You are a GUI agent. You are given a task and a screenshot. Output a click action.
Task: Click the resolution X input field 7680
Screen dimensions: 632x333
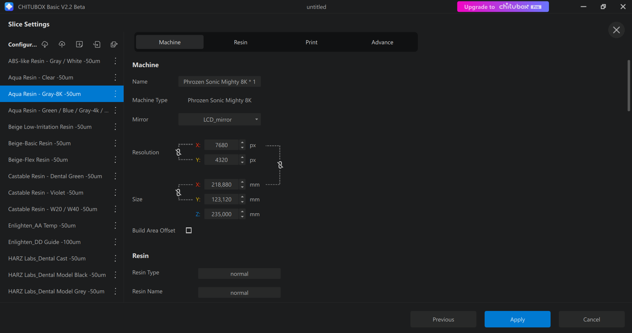point(222,145)
